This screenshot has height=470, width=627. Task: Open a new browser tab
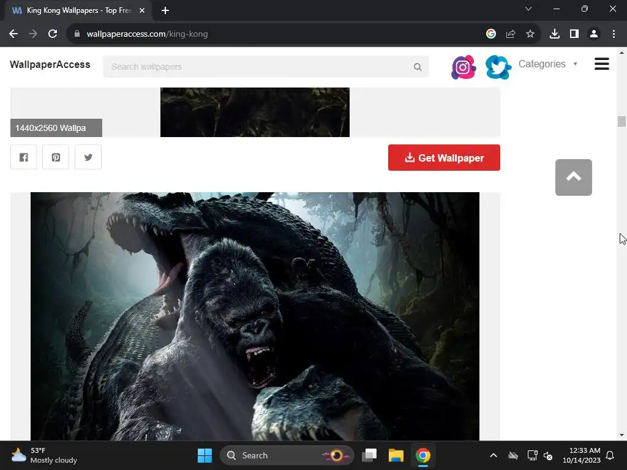(x=165, y=10)
